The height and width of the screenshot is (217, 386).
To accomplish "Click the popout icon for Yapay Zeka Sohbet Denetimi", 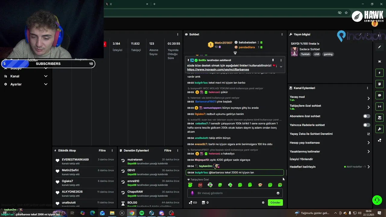I will tap(369, 134).
